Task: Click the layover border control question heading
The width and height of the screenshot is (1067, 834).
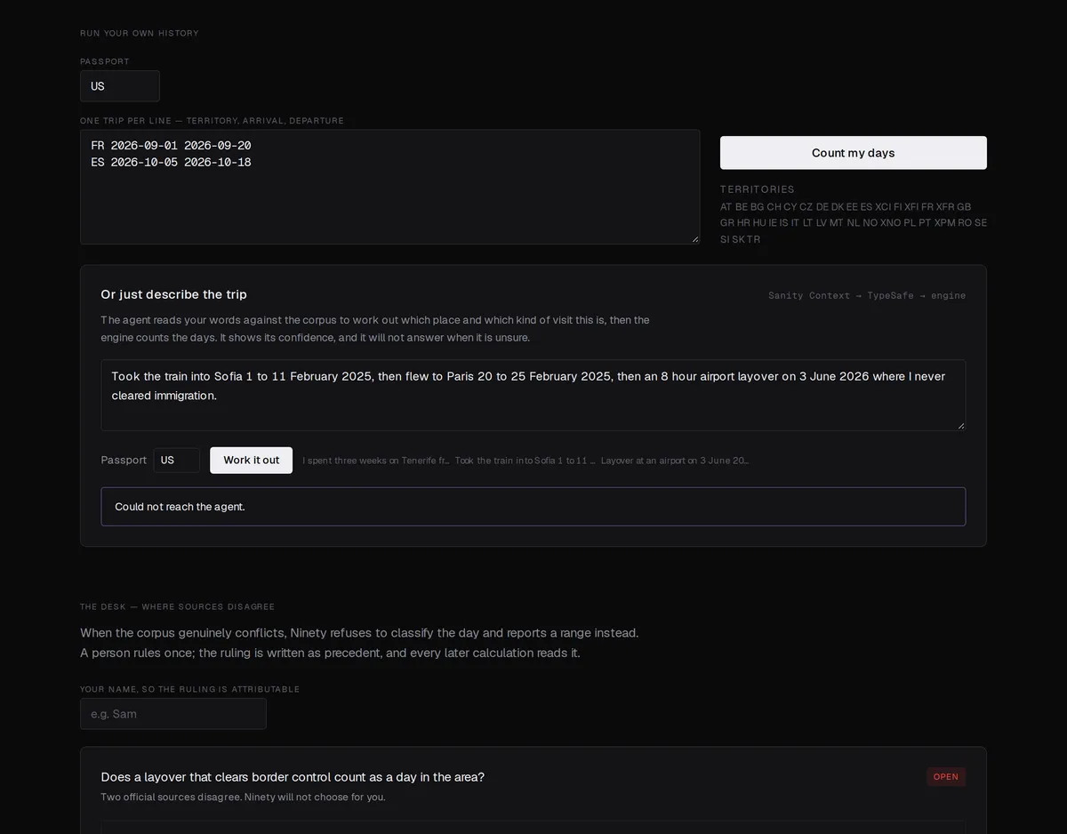Action: 293,777
